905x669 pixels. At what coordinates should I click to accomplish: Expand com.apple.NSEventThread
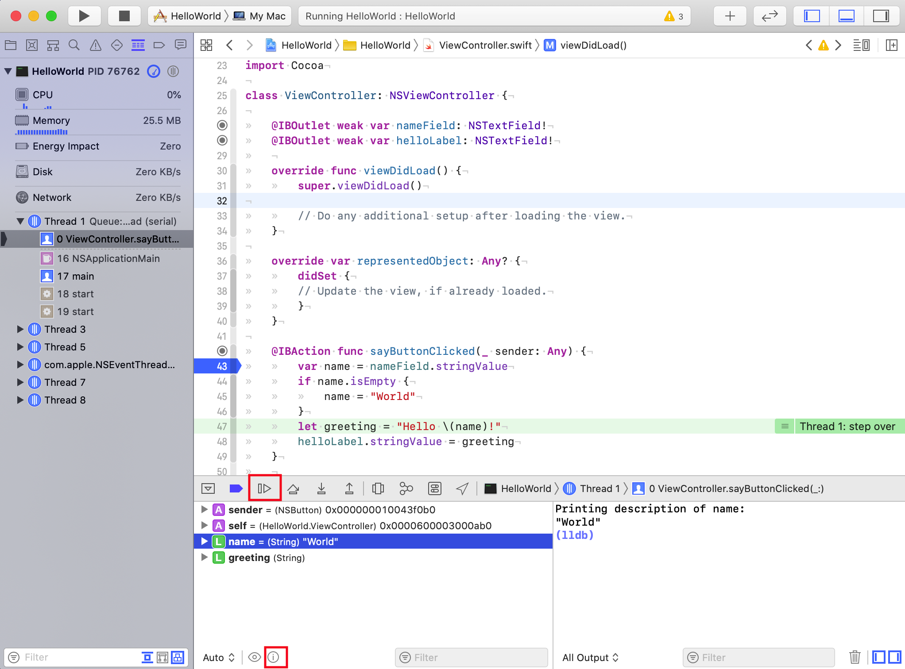coord(20,365)
